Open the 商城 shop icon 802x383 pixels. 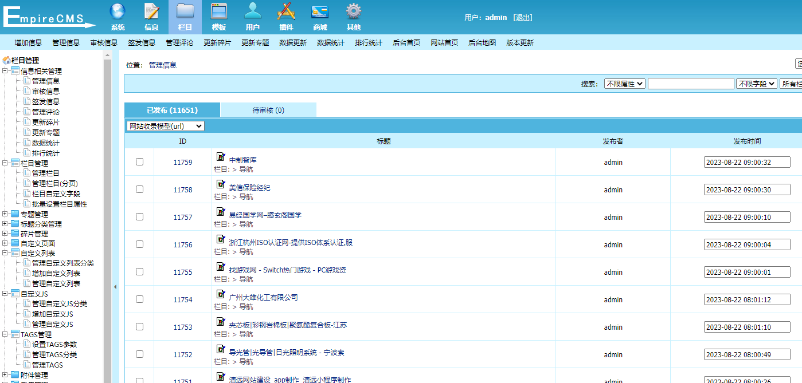tap(320, 11)
